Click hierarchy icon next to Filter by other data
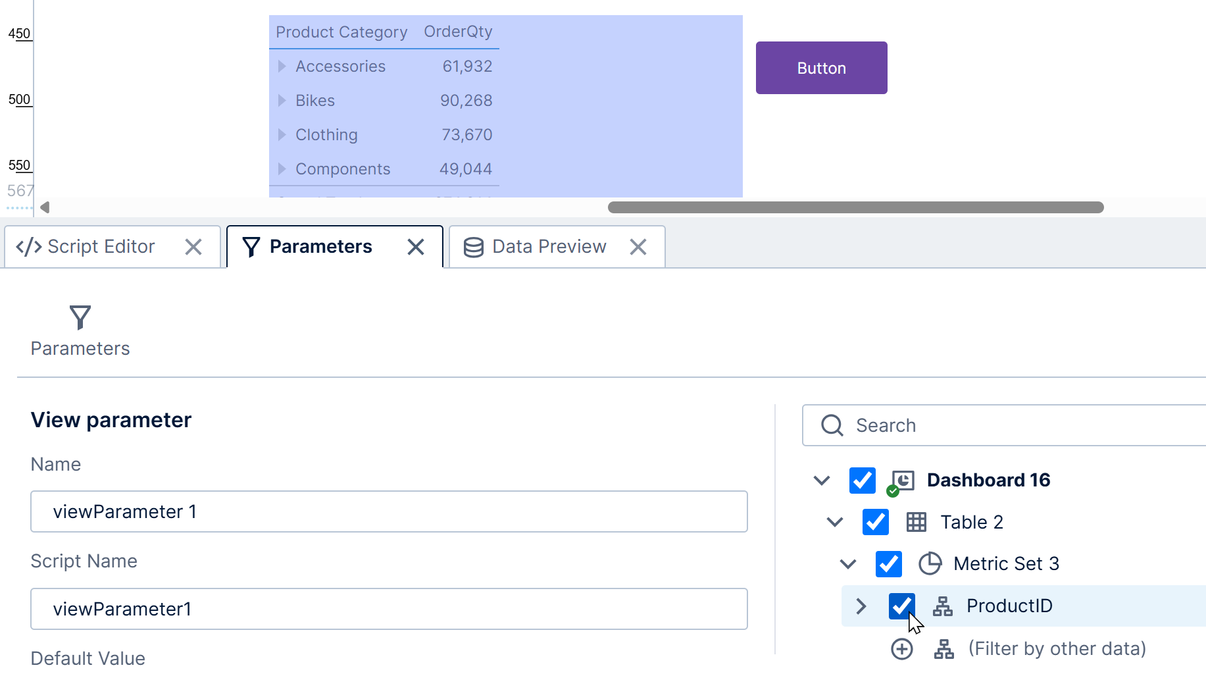Viewport: 1206px width, 678px height. 944,649
